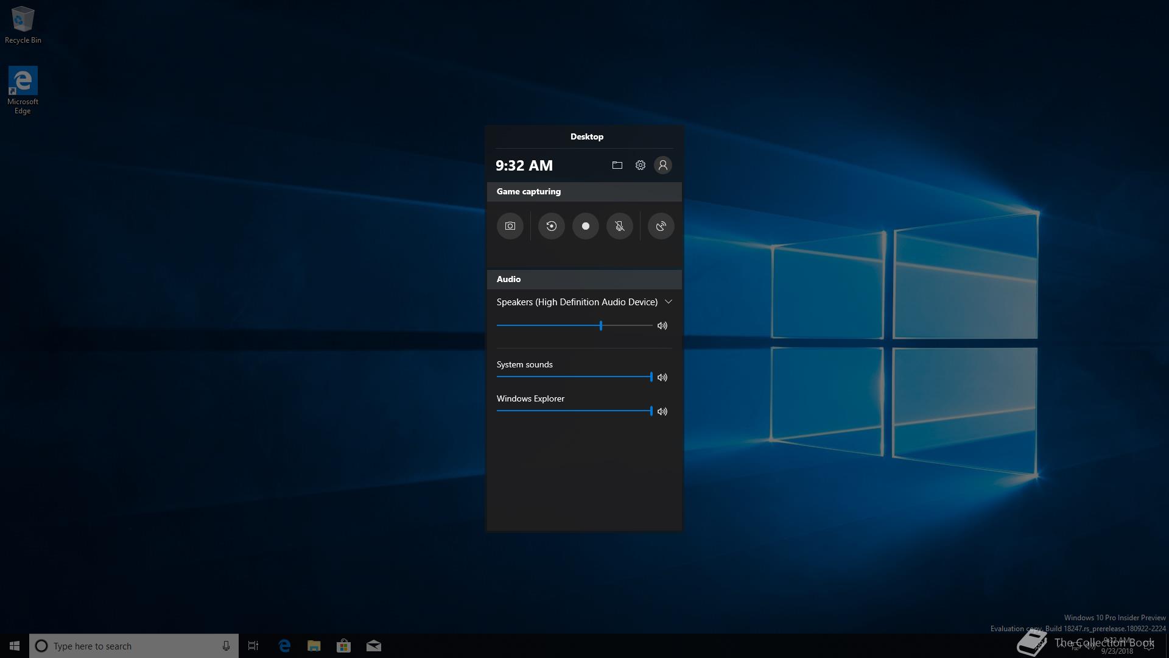Mute the main Speakers volume
The height and width of the screenshot is (658, 1169).
(662, 326)
